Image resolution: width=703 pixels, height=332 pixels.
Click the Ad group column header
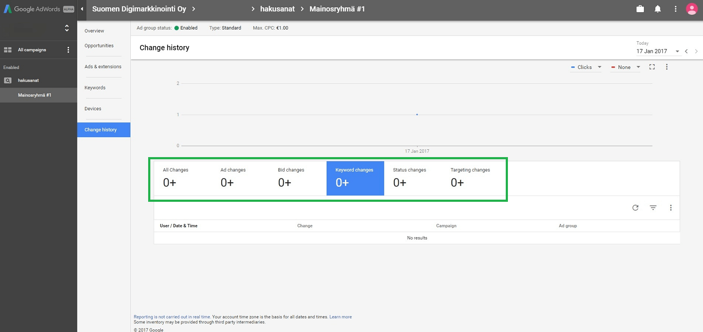pos(568,226)
